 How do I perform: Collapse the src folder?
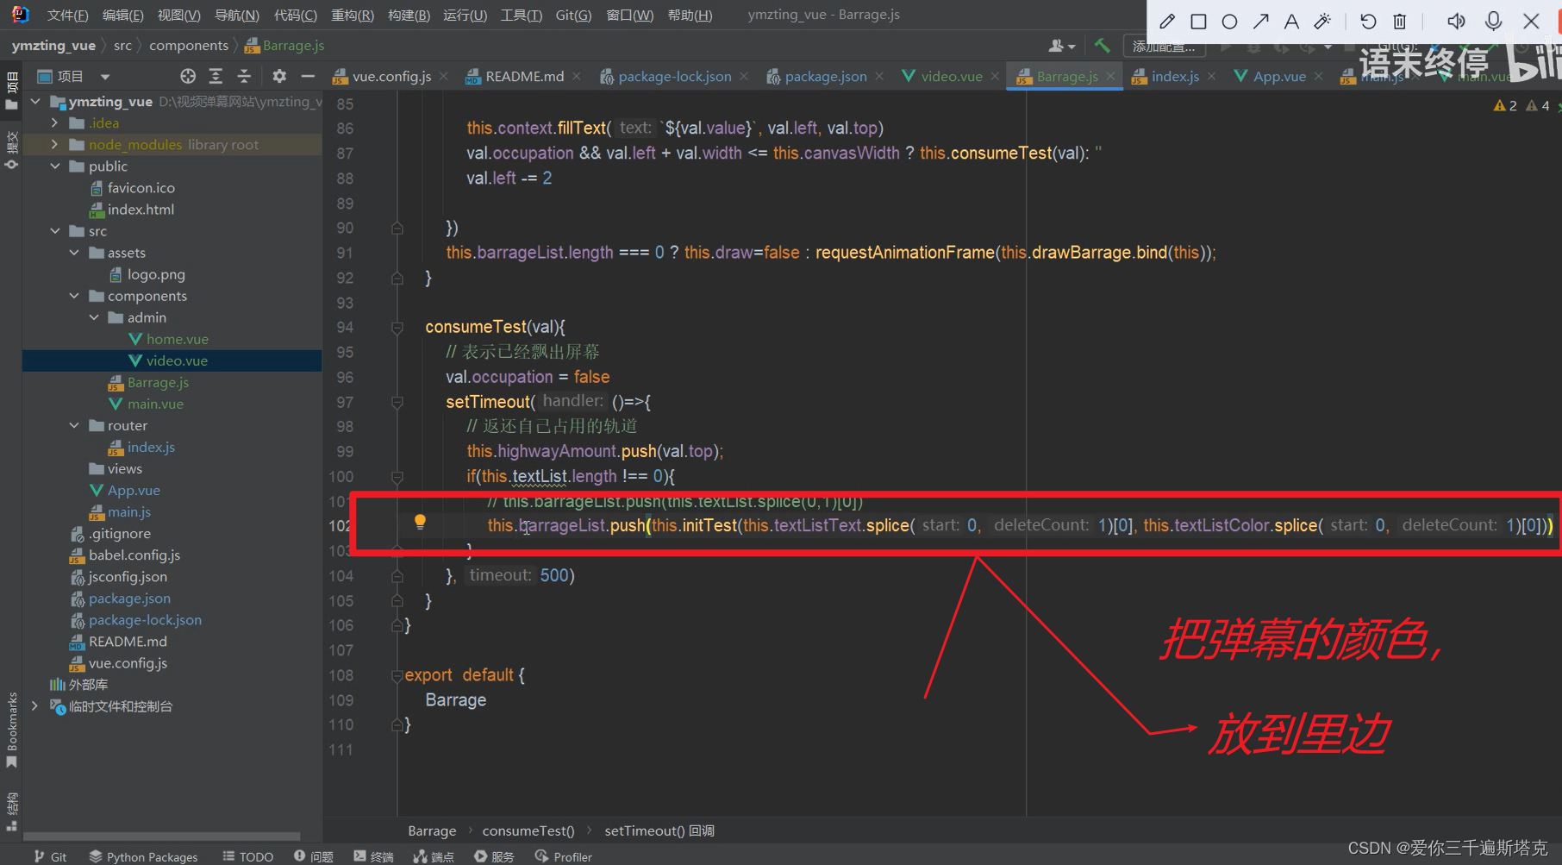click(x=54, y=231)
